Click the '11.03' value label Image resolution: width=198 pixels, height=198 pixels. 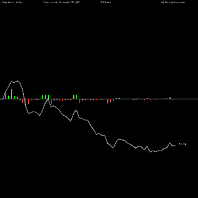[182, 144]
